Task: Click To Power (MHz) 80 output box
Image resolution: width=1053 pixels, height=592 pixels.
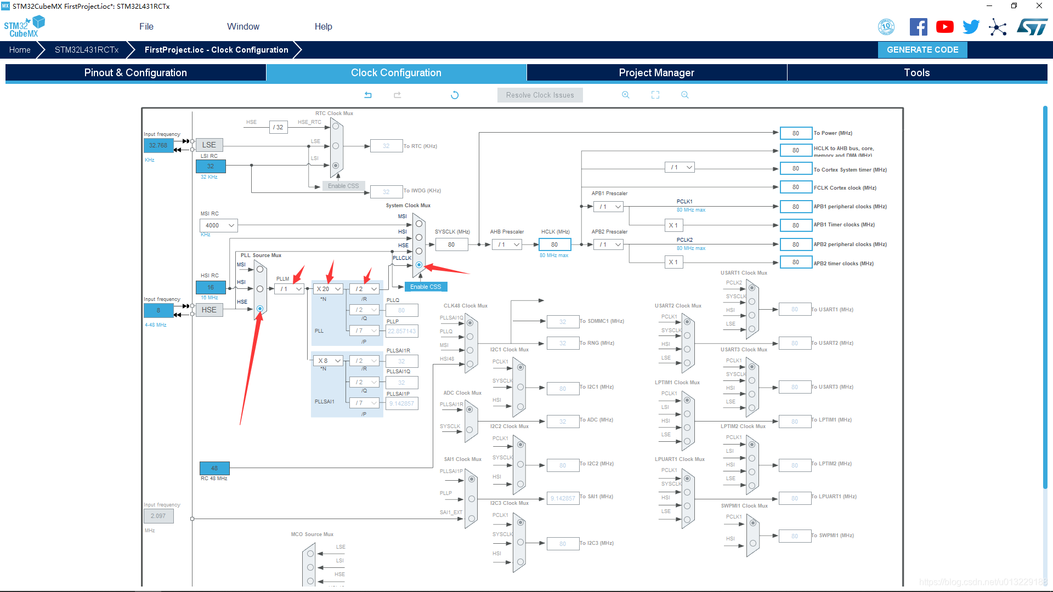Action: click(796, 133)
